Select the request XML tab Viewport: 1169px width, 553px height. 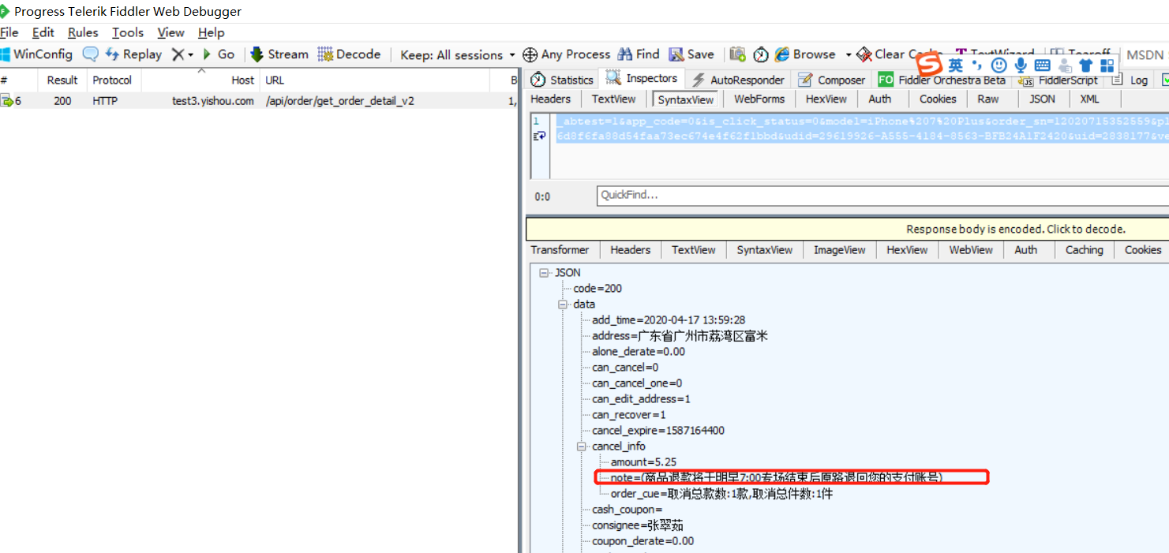[x=1089, y=99]
